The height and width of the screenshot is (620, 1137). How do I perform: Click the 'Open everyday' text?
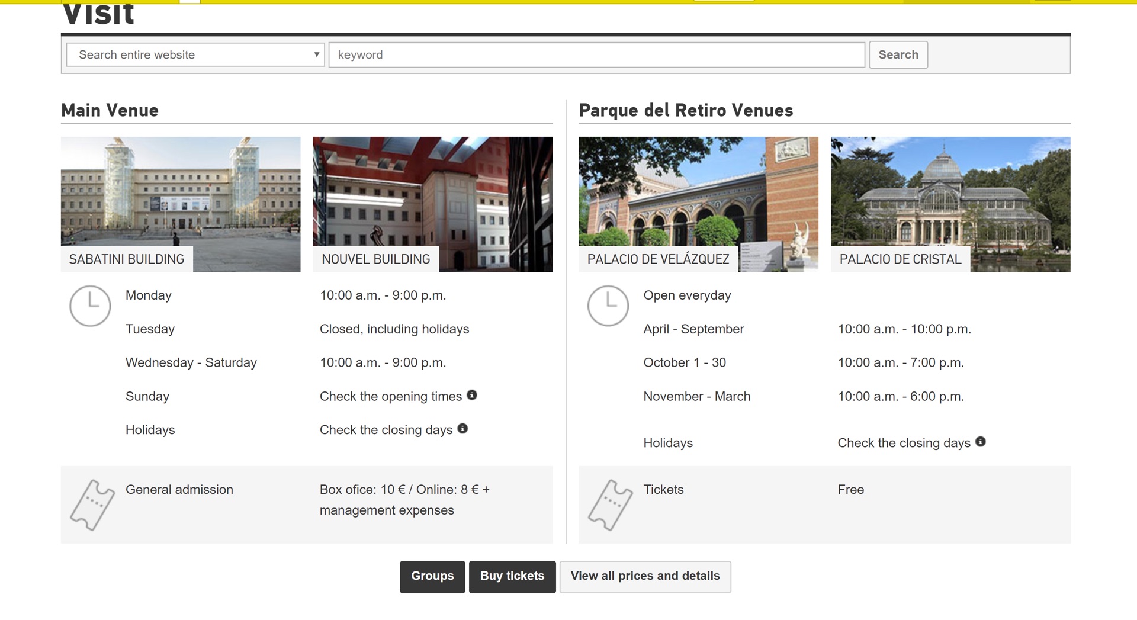point(687,295)
